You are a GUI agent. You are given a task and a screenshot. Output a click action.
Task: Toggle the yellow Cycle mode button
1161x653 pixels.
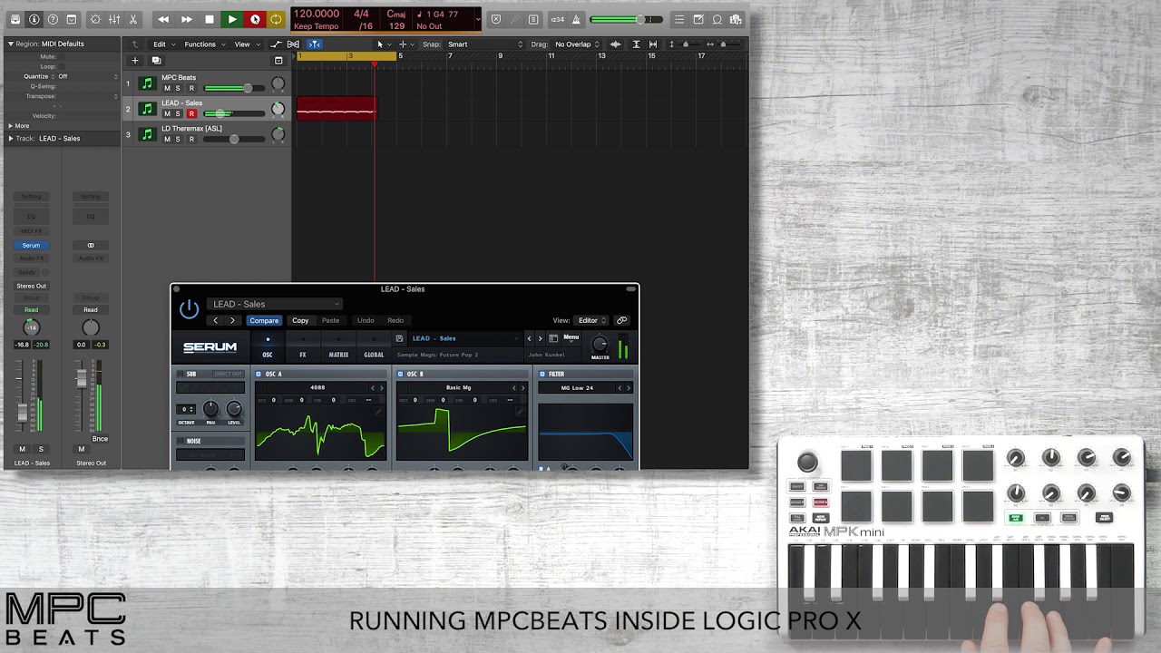pos(276,19)
